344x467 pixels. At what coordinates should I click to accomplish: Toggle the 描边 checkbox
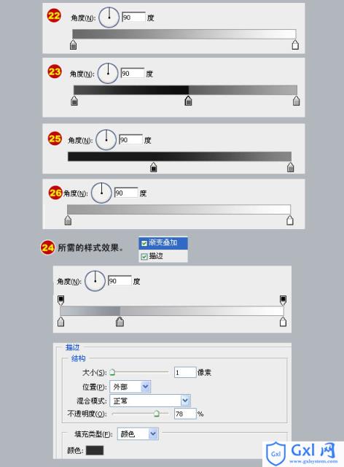click(x=144, y=256)
